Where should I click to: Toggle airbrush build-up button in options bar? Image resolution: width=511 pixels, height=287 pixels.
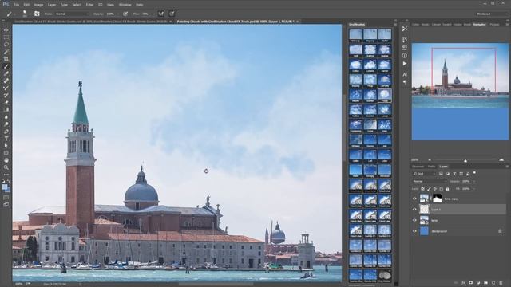(x=161, y=14)
